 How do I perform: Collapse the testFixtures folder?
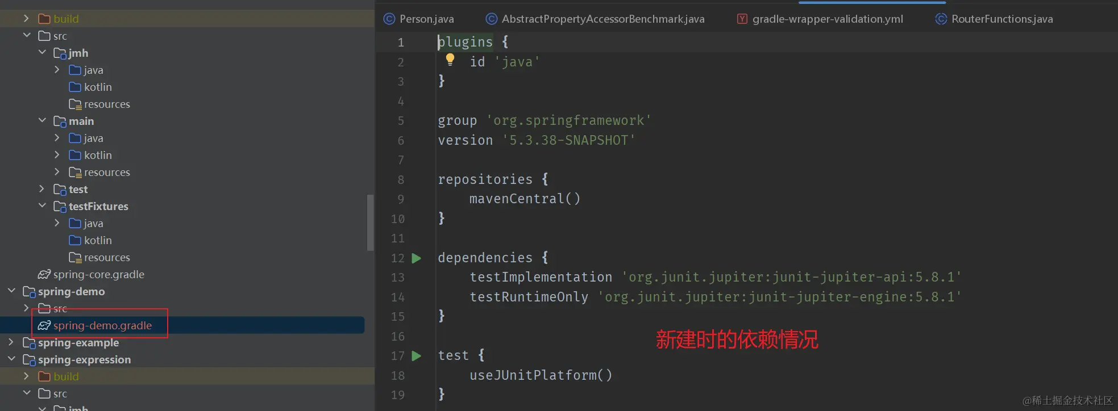point(41,206)
